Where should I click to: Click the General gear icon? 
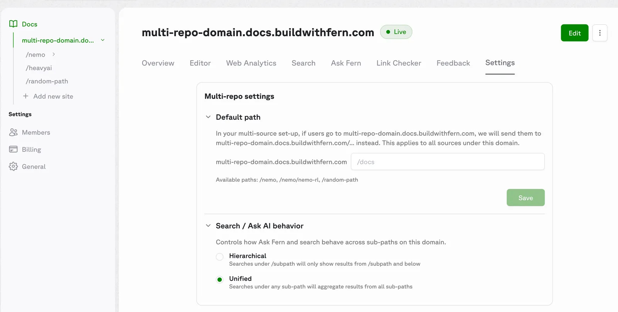[x=13, y=166]
